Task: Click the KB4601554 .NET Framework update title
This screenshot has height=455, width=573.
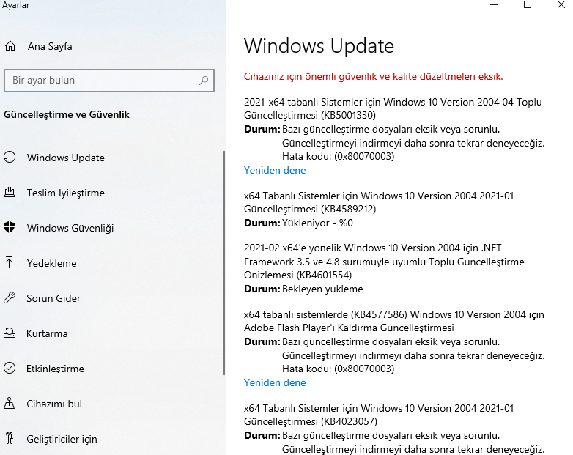Action: click(x=384, y=262)
